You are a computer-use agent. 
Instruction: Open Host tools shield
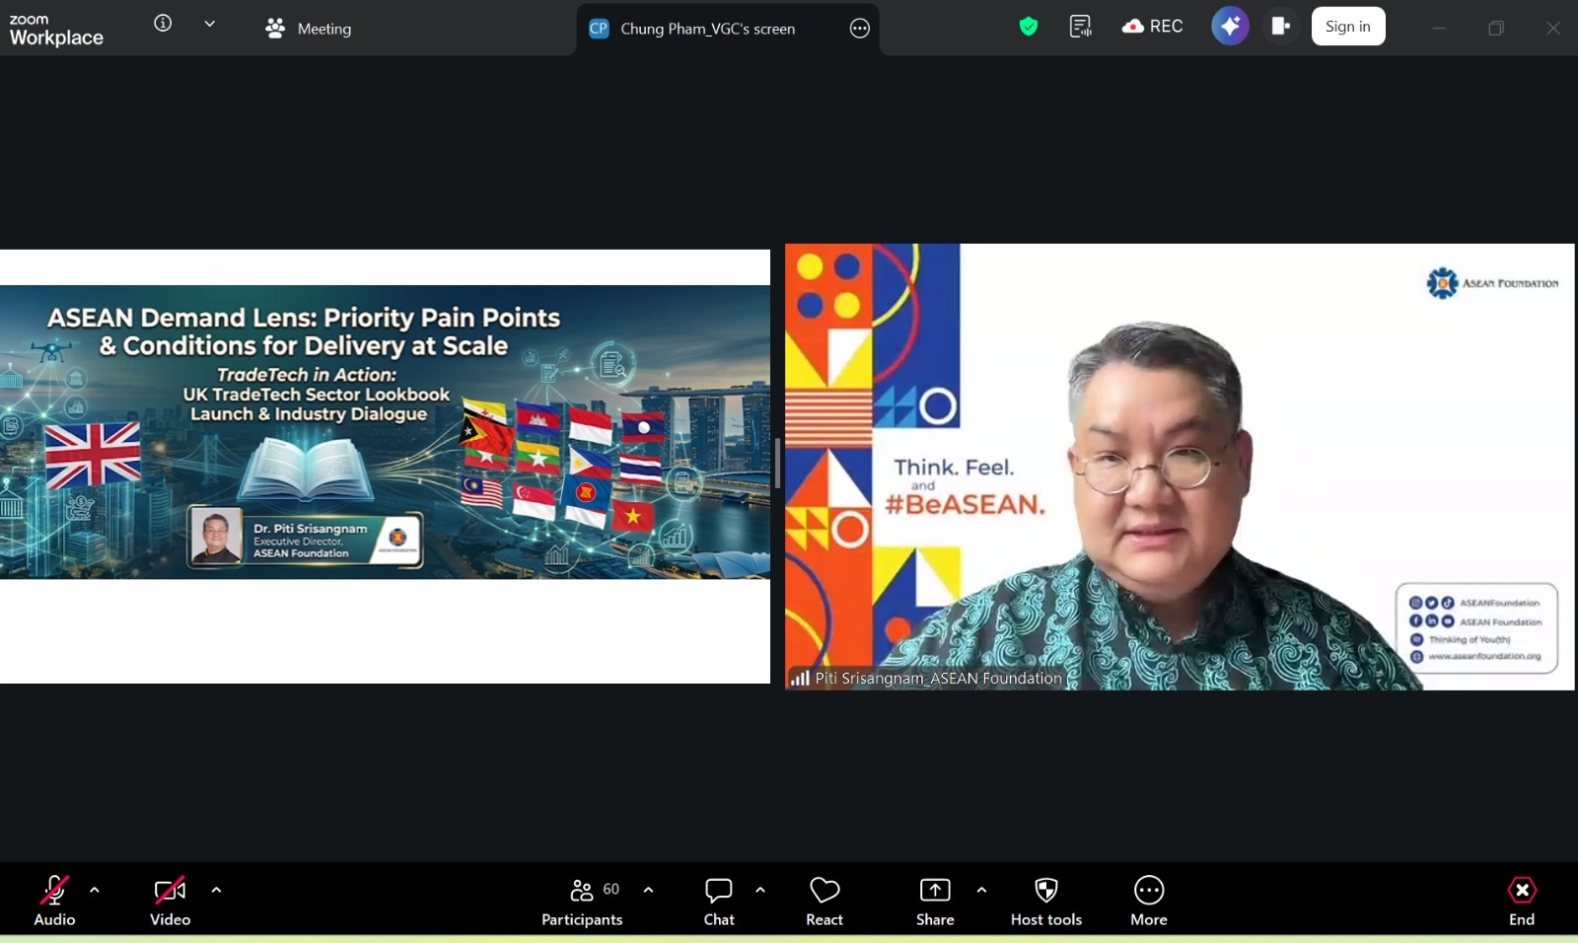click(1046, 902)
